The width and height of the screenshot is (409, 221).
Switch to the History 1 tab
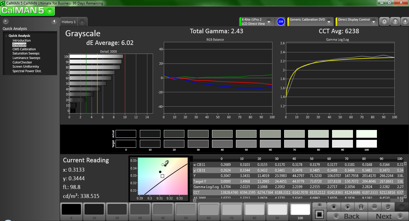tap(69, 22)
